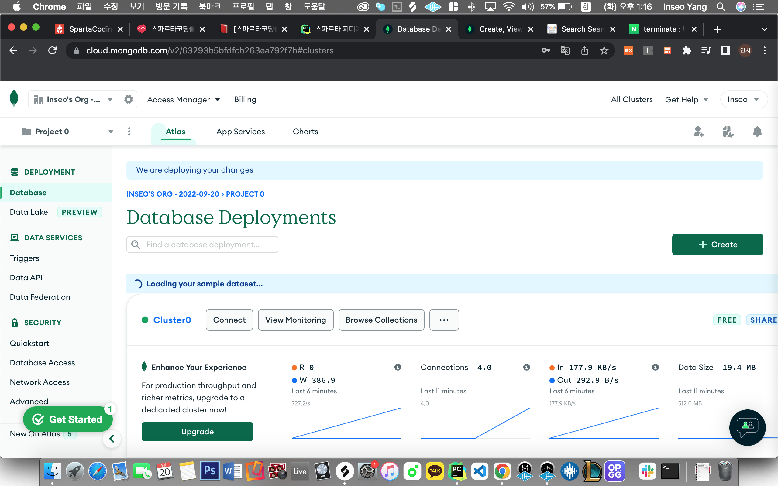Open Terminal from the dock
778x486 pixels.
click(670, 471)
